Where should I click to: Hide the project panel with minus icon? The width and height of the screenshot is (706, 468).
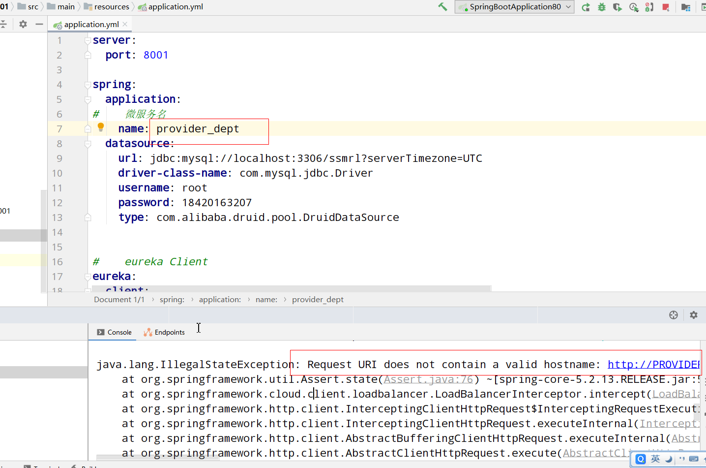[x=39, y=24]
